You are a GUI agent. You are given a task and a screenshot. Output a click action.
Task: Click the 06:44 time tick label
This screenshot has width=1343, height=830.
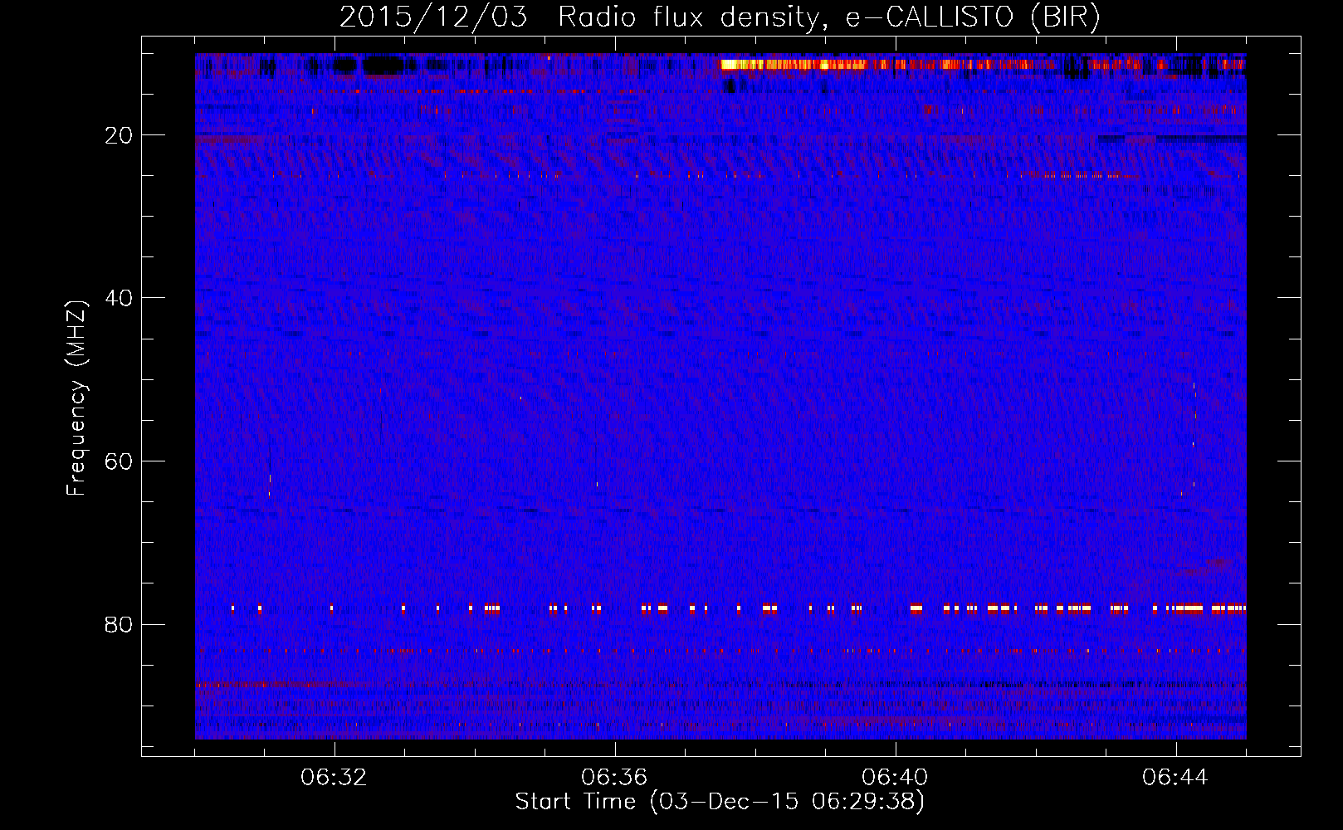(x=1175, y=778)
